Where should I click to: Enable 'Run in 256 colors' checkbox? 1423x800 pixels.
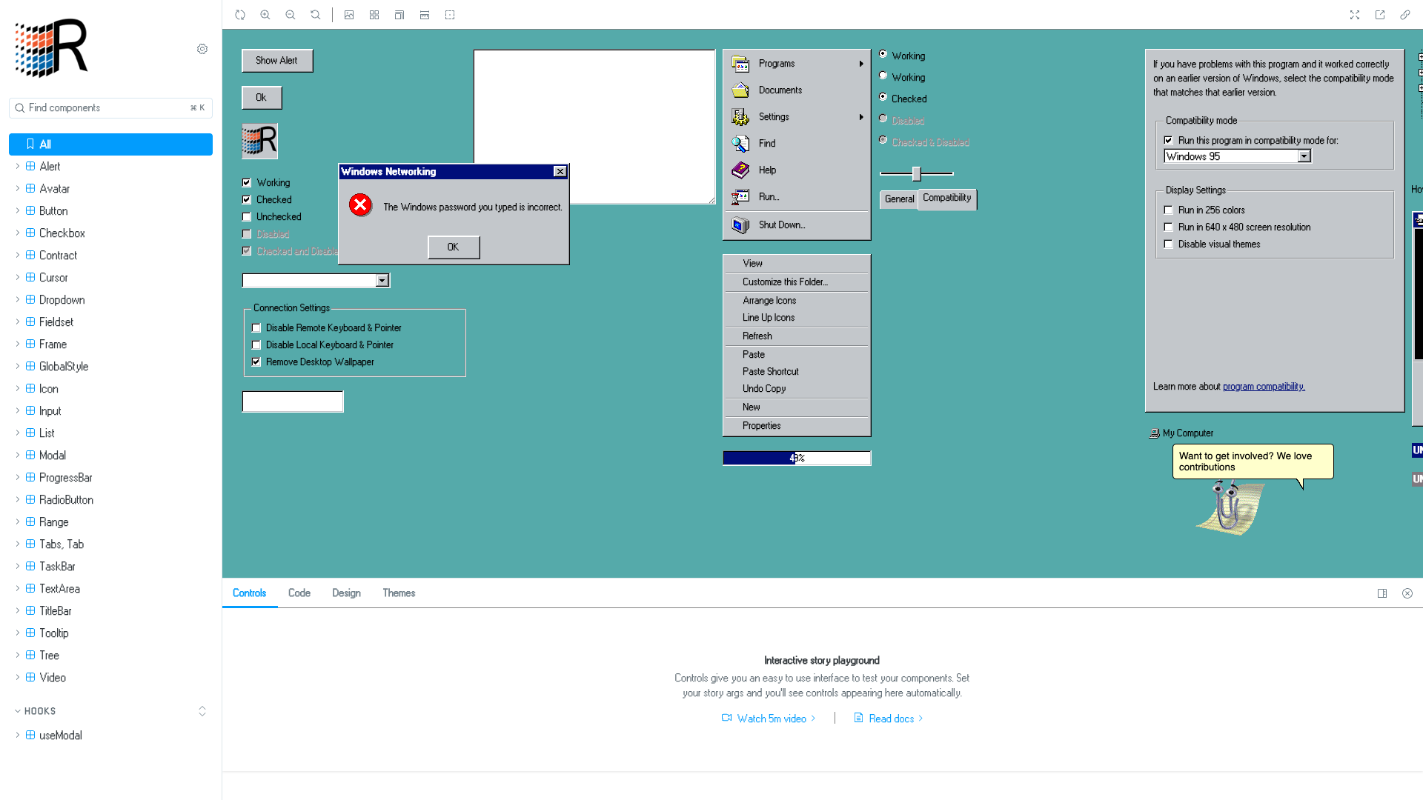(1169, 210)
